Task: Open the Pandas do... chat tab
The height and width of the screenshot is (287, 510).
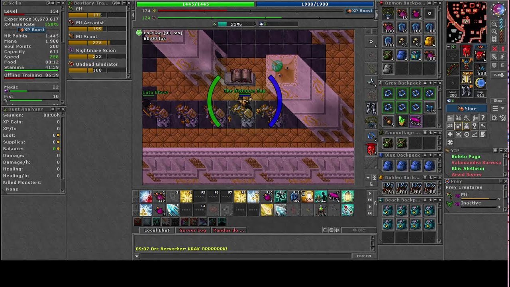Action: [x=228, y=230]
